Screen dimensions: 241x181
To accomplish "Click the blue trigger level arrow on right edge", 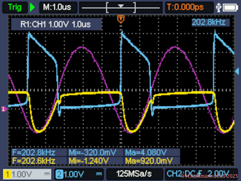I will (237, 66).
